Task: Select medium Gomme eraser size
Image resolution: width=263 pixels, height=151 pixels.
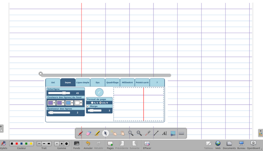Action: tap(62, 143)
